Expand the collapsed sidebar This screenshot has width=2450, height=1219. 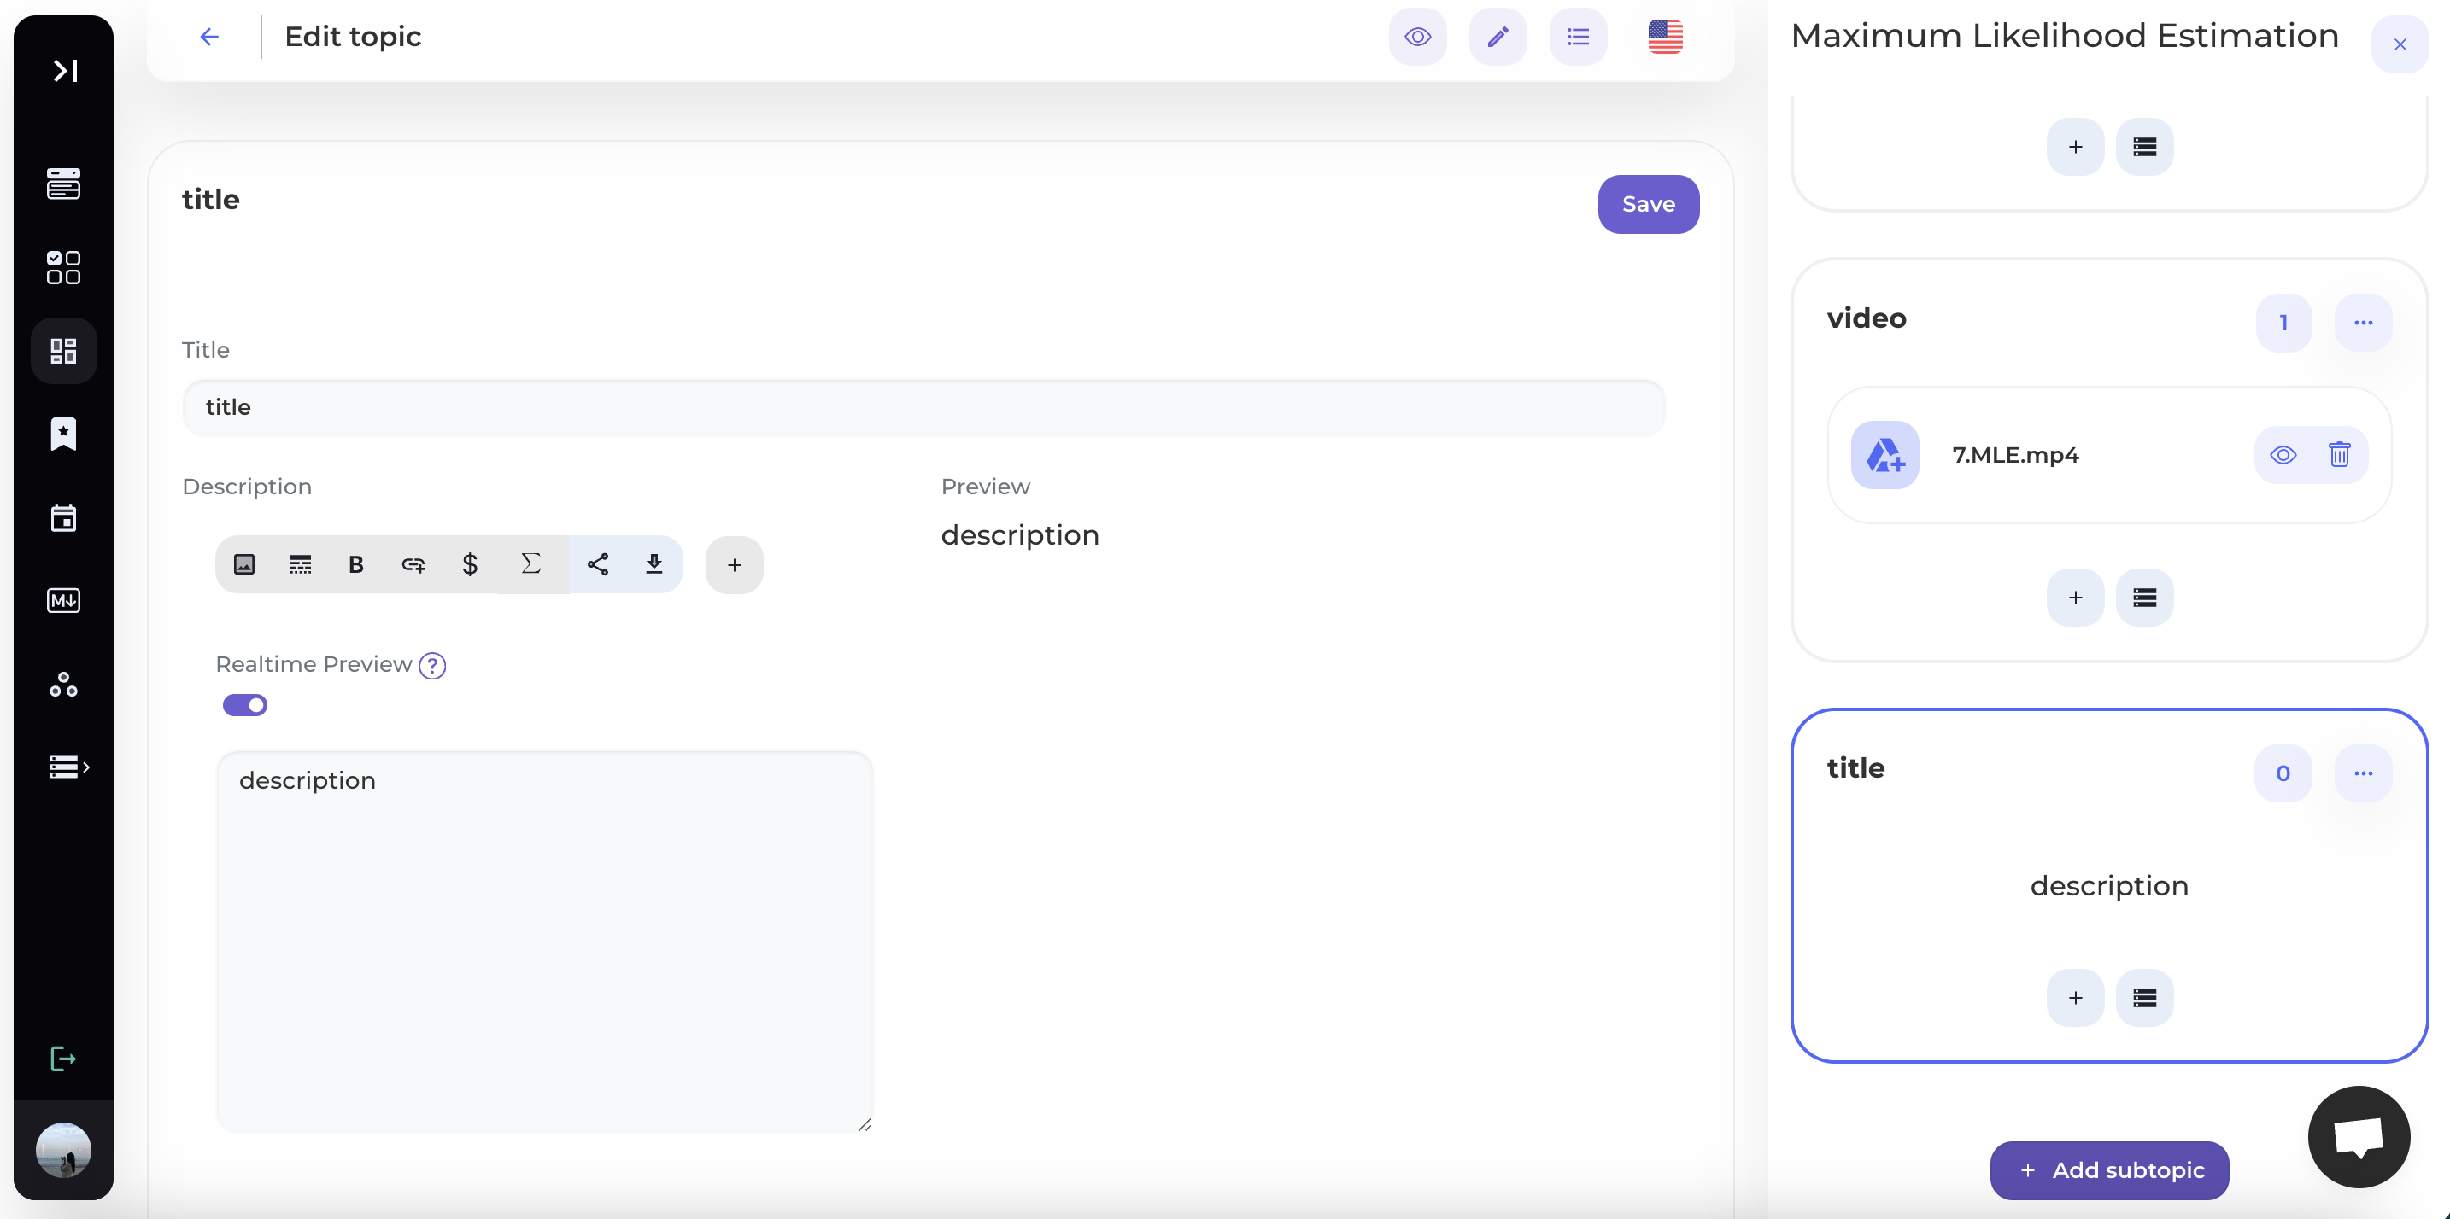(65, 70)
